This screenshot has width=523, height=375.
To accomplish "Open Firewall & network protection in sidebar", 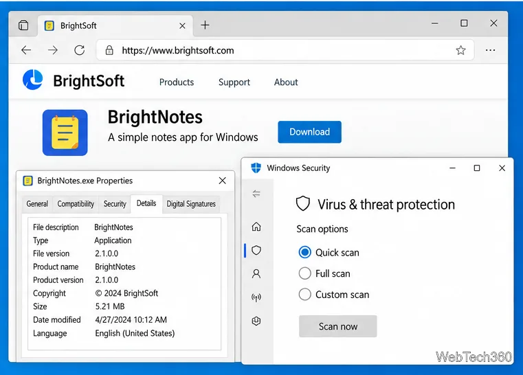I will click(x=256, y=297).
